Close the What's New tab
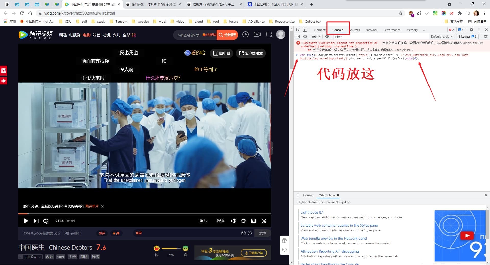Screen dimensions: 490x265 point(338,195)
